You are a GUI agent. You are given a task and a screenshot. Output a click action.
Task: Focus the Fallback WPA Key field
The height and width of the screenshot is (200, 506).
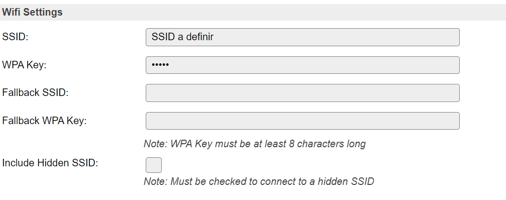point(302,121)
